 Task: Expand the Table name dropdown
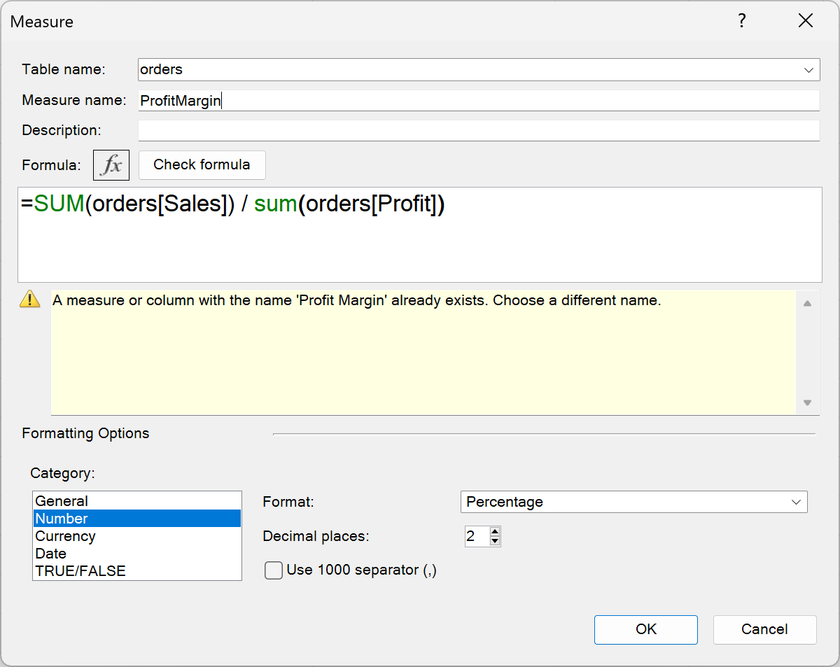tap(810, 70)
